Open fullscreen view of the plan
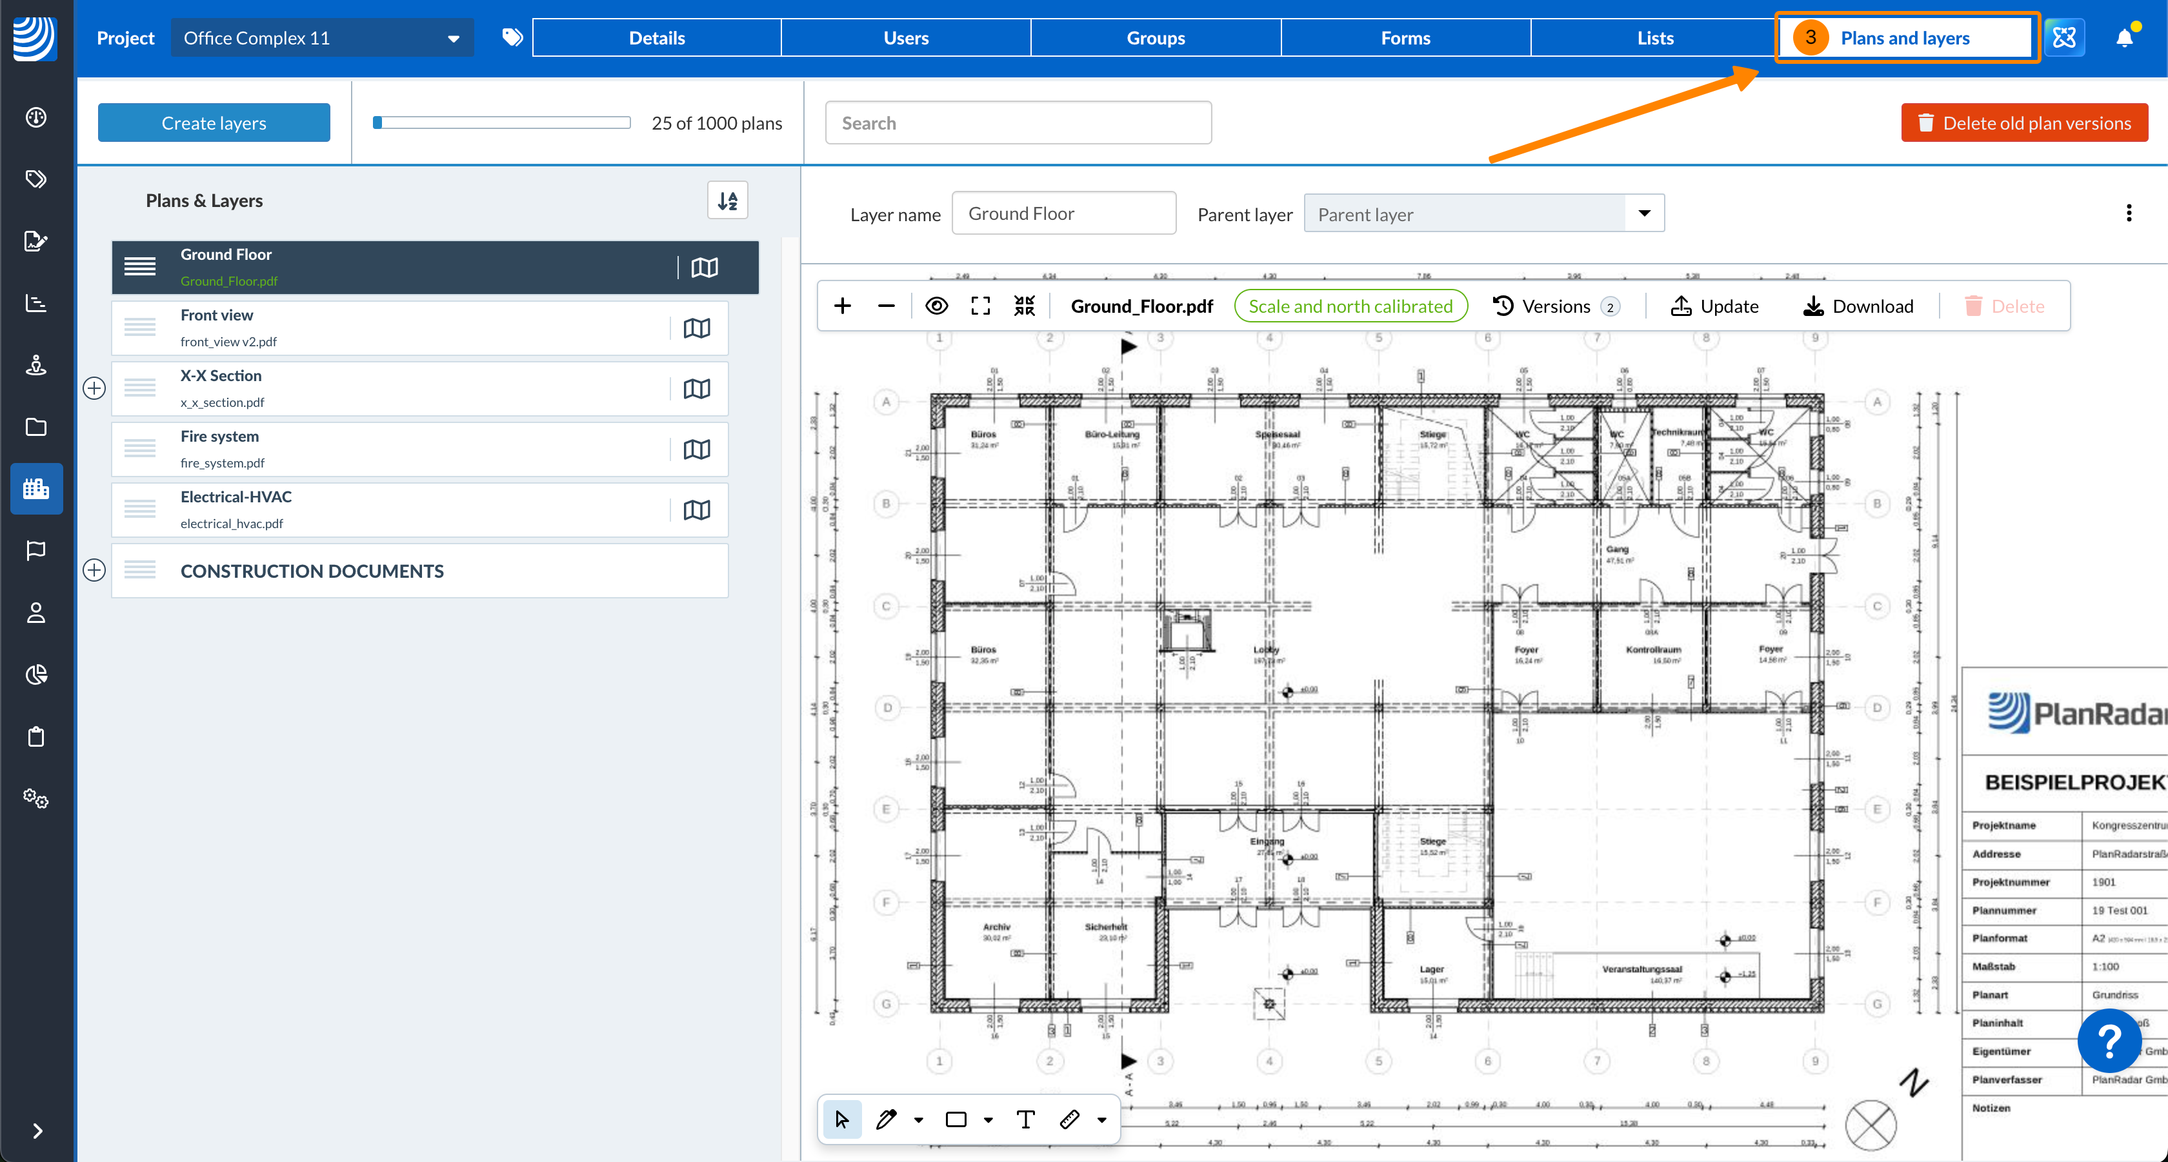Viewport: 2168px width, 1162px height. [x=979, y=305]
